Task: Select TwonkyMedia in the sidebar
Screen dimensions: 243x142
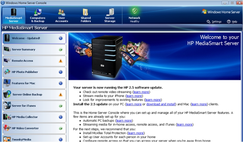Action: click(x=34, y=138)
